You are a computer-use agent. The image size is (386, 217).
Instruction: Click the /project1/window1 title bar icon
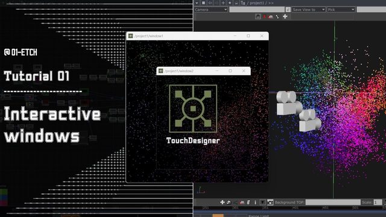point(130,36)
